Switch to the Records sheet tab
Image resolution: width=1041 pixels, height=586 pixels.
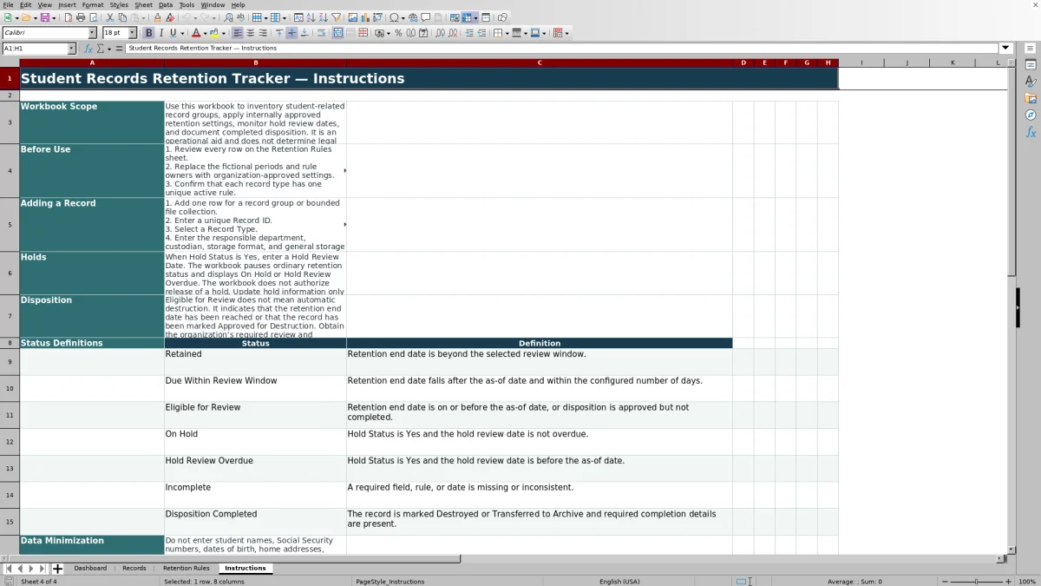134,569
